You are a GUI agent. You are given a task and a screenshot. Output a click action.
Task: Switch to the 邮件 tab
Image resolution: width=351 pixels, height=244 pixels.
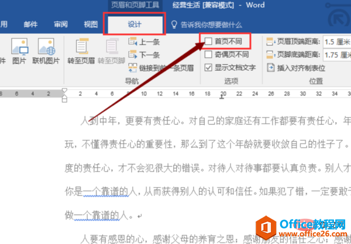click(30, 24)
